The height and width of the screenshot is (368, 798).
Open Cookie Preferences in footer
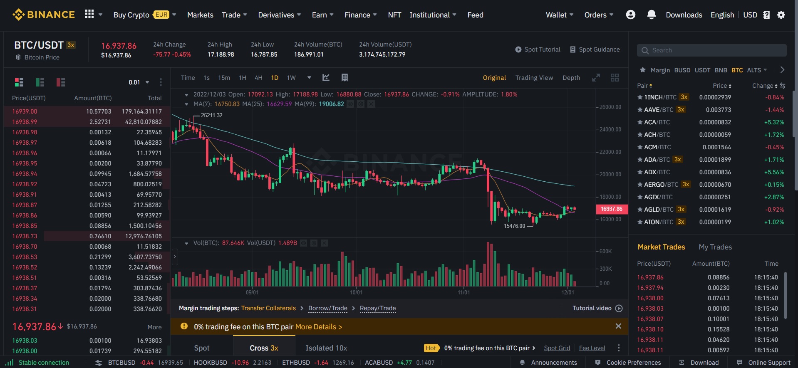(x=628, y=363)
